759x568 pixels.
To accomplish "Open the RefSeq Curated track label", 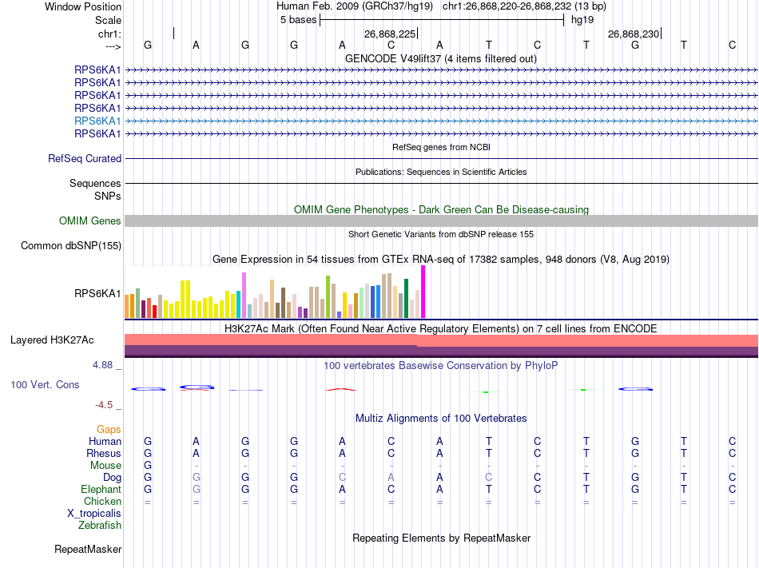I will (85, 159).
